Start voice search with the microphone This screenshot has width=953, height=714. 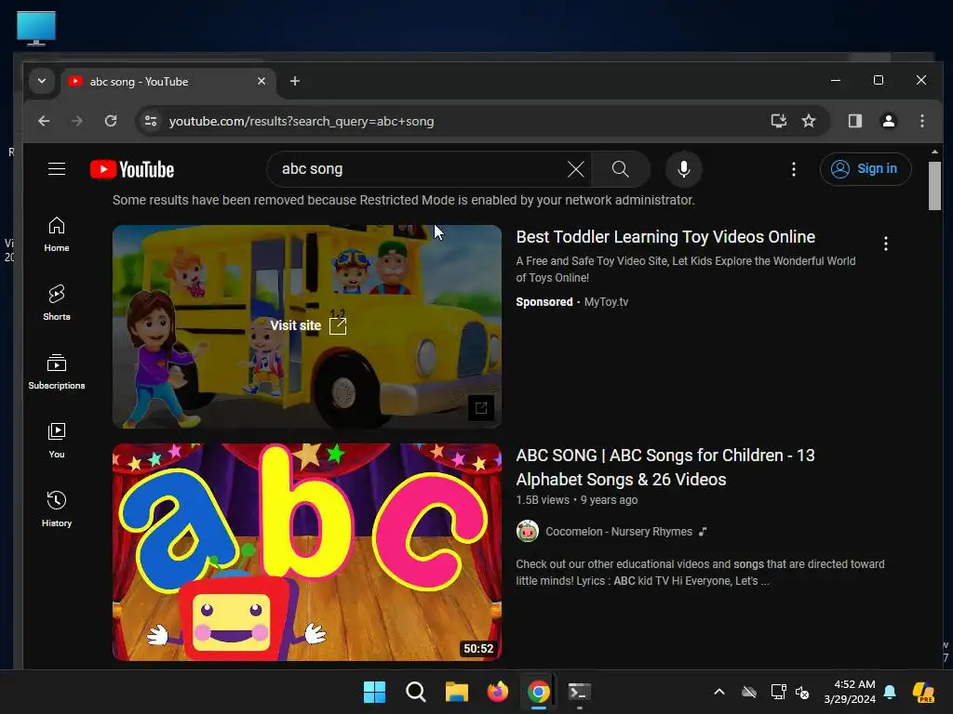point(684,169)
